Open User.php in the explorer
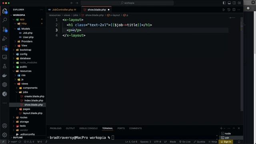Image resolution: width=256 pixels, height=144 pixels. [x=28, y=37]
